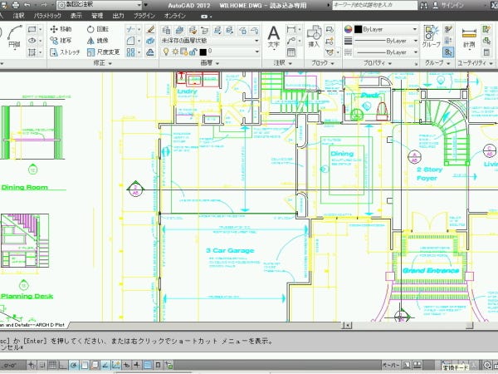The width and height of the screenshot is (498, 374).
Task: Toggle layer freeze sun icon
Action: point(174,51)
